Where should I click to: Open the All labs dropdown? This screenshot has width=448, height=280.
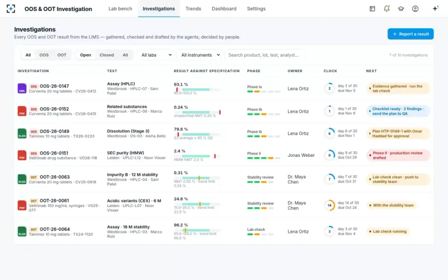(x=155, y=55)
